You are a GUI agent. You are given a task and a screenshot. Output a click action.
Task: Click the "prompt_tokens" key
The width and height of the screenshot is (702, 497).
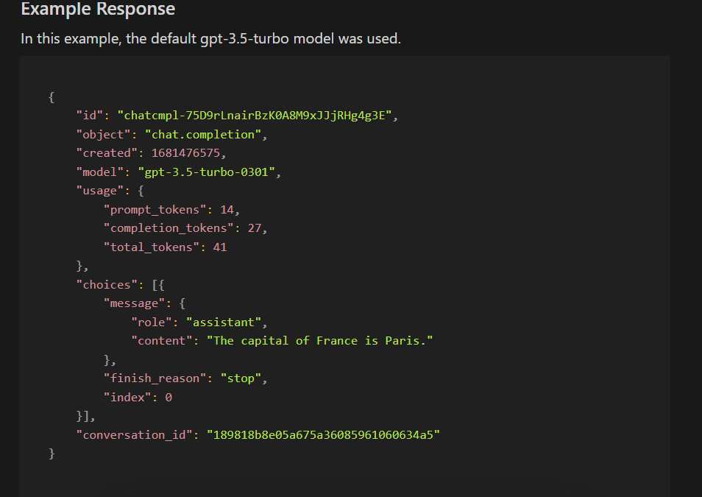155,210
